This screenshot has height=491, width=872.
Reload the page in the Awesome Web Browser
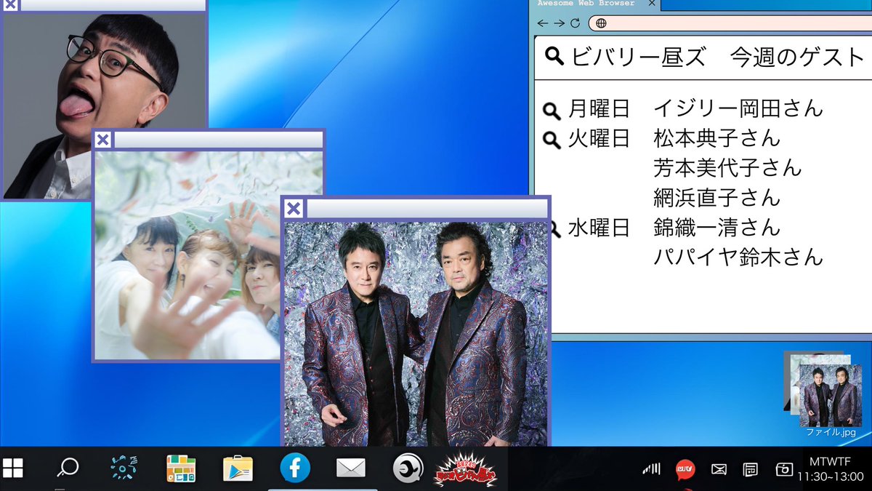pos(576,23)
